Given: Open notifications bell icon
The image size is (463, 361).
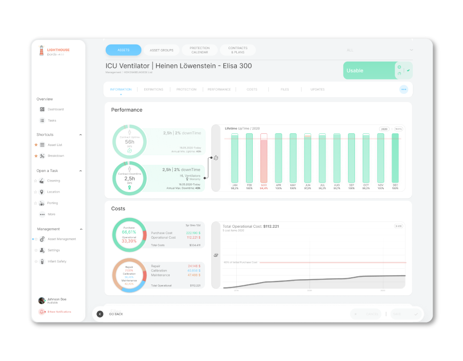Looking at the screenshot, I should point(41,311).
